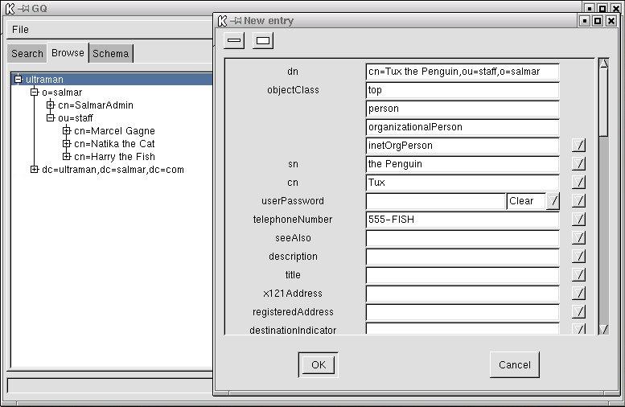Open the userPassword Clear encoding dropdown
The image size is (625, 407).
[x=553, y=201]
